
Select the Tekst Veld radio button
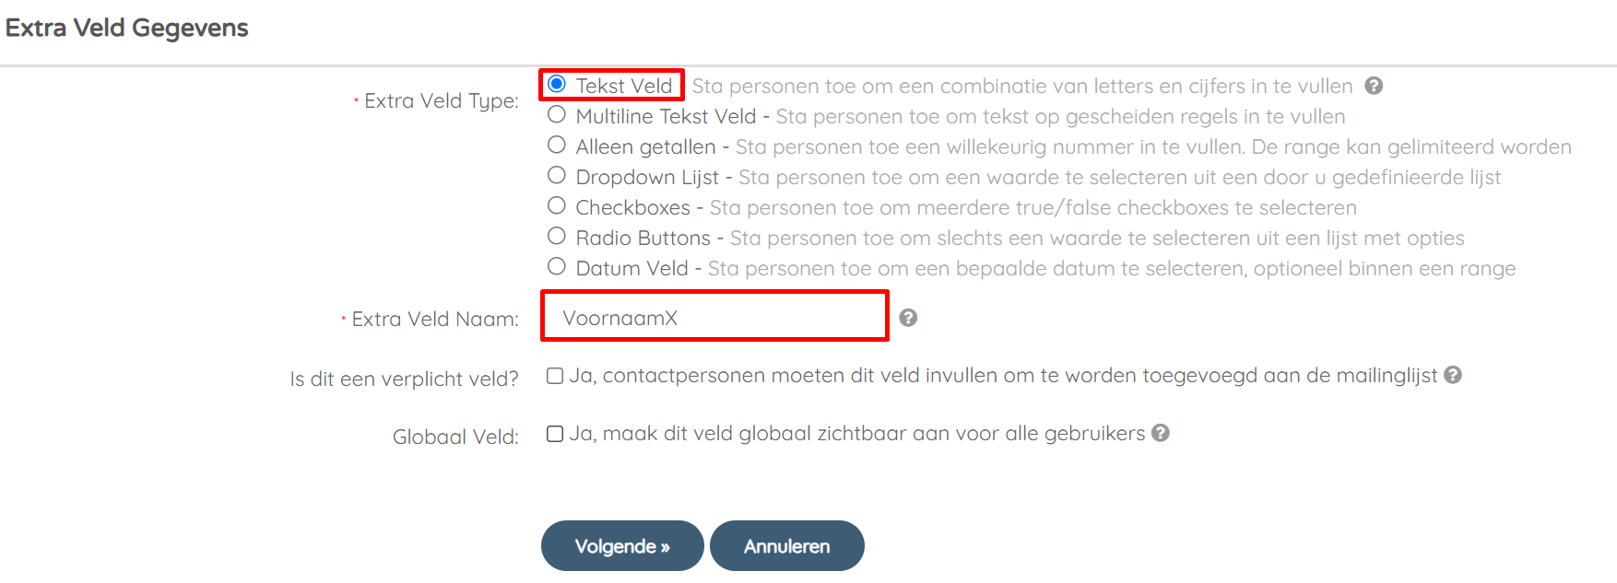557,84
